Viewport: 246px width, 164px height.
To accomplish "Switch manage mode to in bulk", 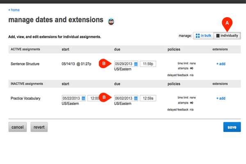I will (x=203, y=36).
